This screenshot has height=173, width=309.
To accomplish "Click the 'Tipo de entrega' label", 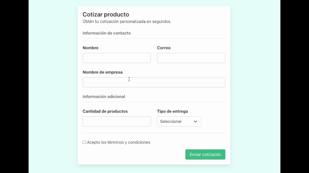I will 172,111.
